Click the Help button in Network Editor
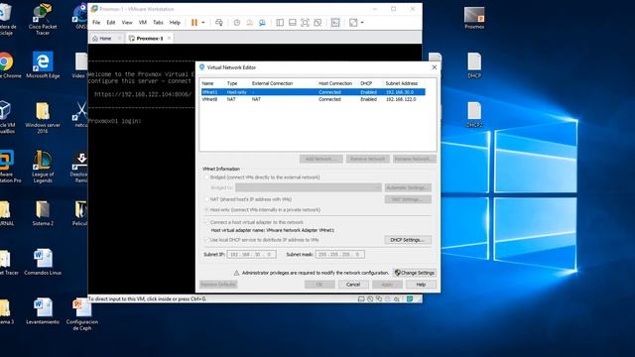Screen dimensions: 635x357 coord(421,285)
